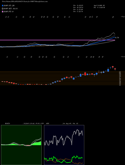Click the 'DOW PT: 0' legend label
This screenshot has width=125, height=165.
[x=8, y=11]
